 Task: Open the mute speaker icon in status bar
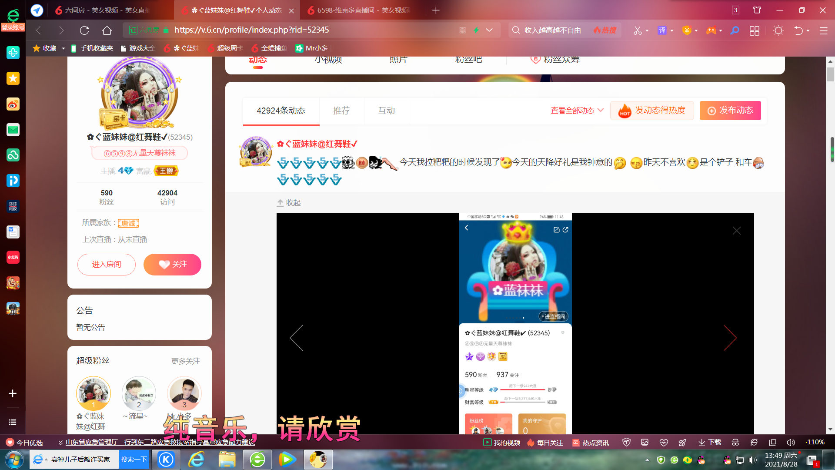(791, 443)
